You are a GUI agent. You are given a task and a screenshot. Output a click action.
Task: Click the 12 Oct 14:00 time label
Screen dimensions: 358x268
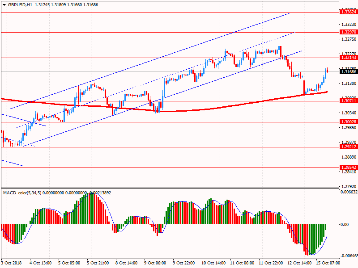click(299, 263)
